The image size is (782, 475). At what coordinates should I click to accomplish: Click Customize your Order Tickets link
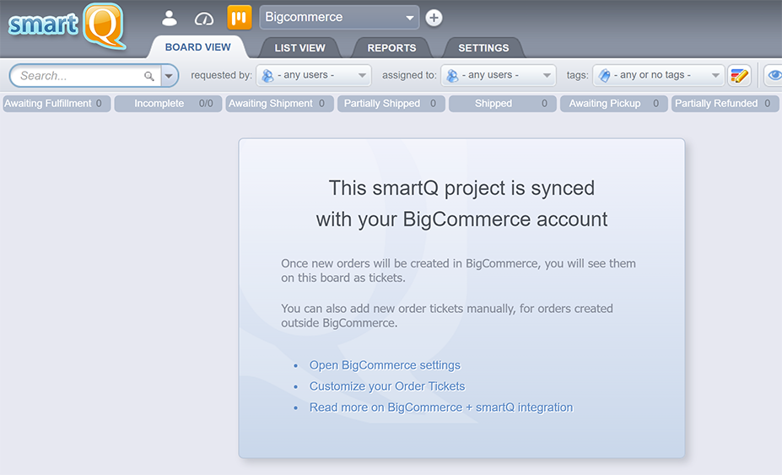(x=387, y=386)
